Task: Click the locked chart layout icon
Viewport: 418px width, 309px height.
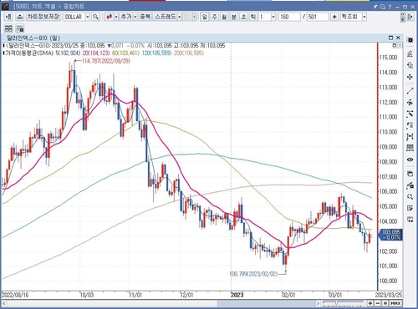Action: pyautogui.click(x=20, y=28)
